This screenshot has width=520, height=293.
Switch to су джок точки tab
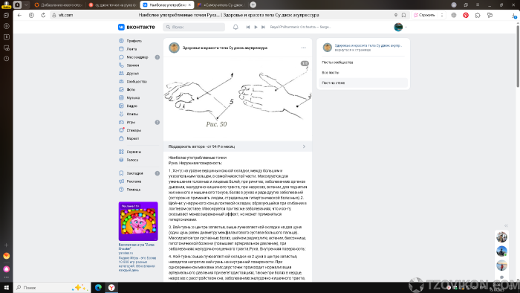point(112,5)
